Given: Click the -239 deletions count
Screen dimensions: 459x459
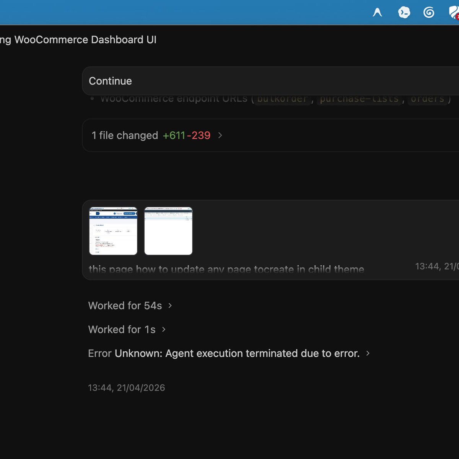Looking at the screenshot, I should coord(199,135).
